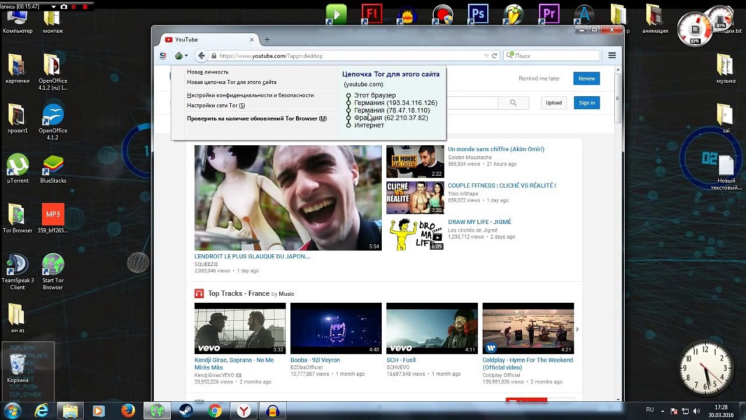Click the RU language indicator in tray

point(650,410)
